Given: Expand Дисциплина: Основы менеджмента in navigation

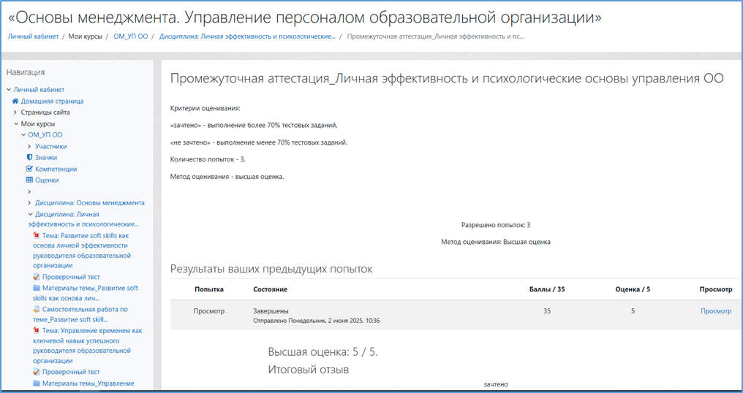Looking at the screenshot, I should click(x=29, y=203).
